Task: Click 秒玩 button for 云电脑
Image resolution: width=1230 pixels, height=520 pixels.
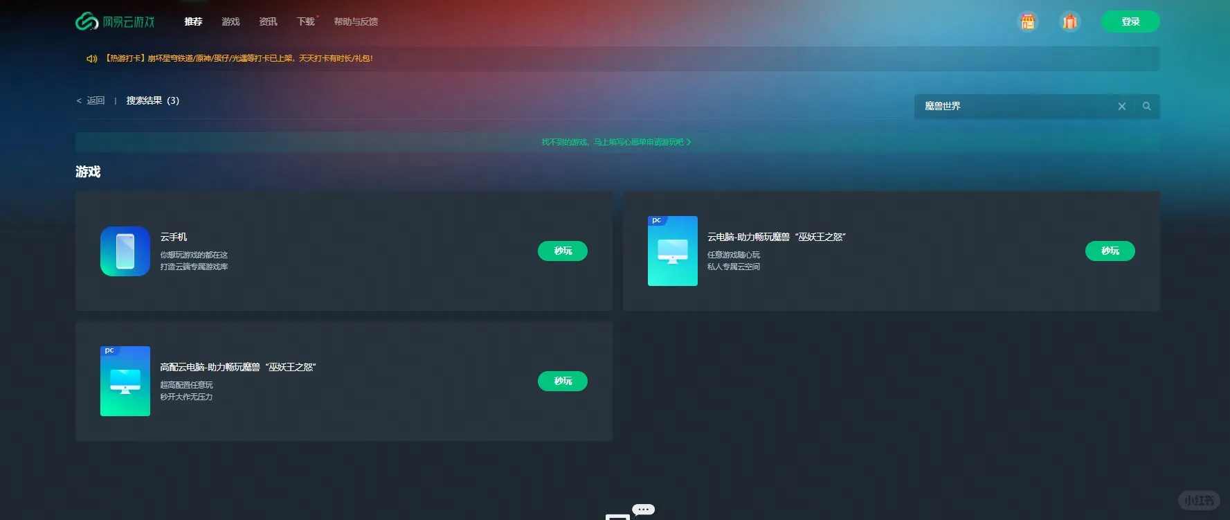Action: click(x=1110, y=251)
